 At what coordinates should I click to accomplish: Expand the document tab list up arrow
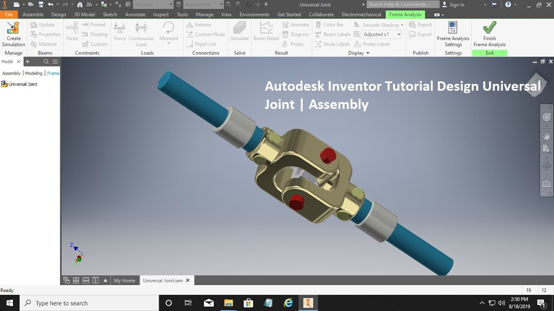click(105, 280)
